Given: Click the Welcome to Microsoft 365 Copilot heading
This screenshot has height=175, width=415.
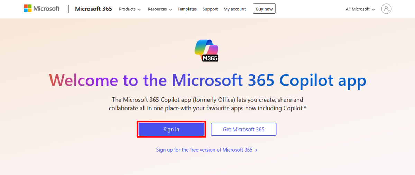Looking at the screenshot, I should (207, 81).
